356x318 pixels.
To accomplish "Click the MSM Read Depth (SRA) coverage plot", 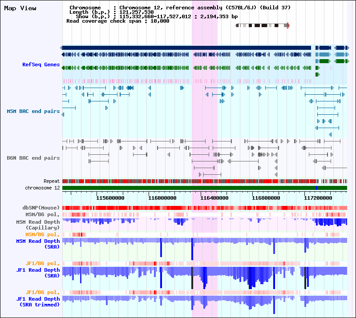I will (x=205, y=249).
